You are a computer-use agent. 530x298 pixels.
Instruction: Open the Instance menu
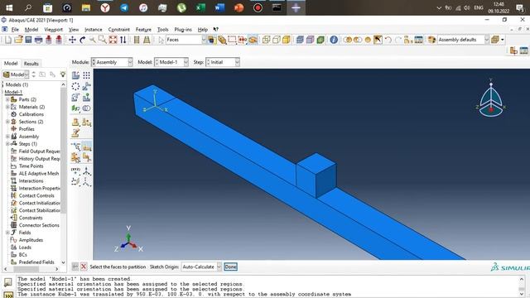click(94, 30)
